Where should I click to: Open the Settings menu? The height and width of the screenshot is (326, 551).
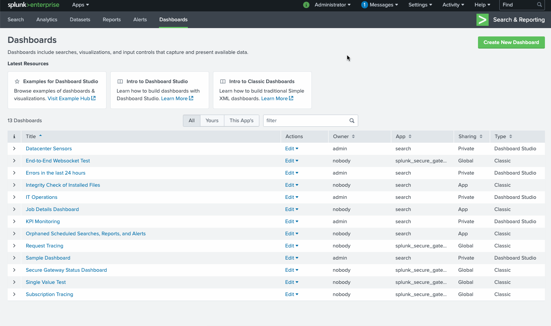coord(420,5)
